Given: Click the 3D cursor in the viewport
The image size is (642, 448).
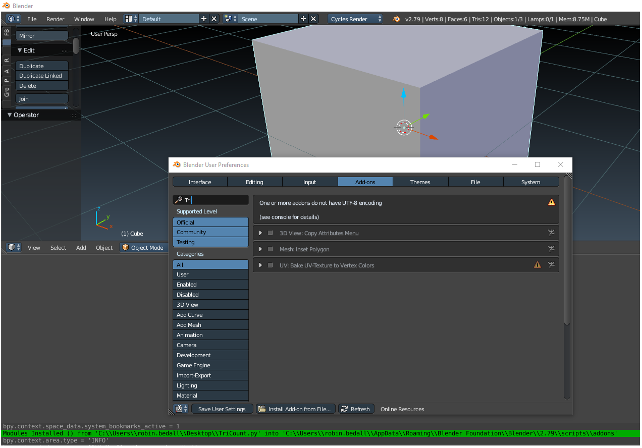Looking at the screenshot, I should tap(404, 127).
